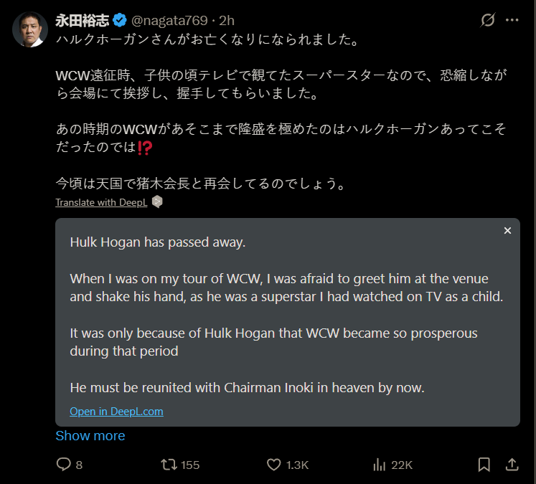Reply to the post via speech bubble icon
This screenshot has height=484, width=536.
pyautogui.click(x=64, y=465)
